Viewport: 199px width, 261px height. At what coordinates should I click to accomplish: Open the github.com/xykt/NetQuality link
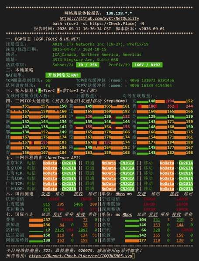point(99,18)
